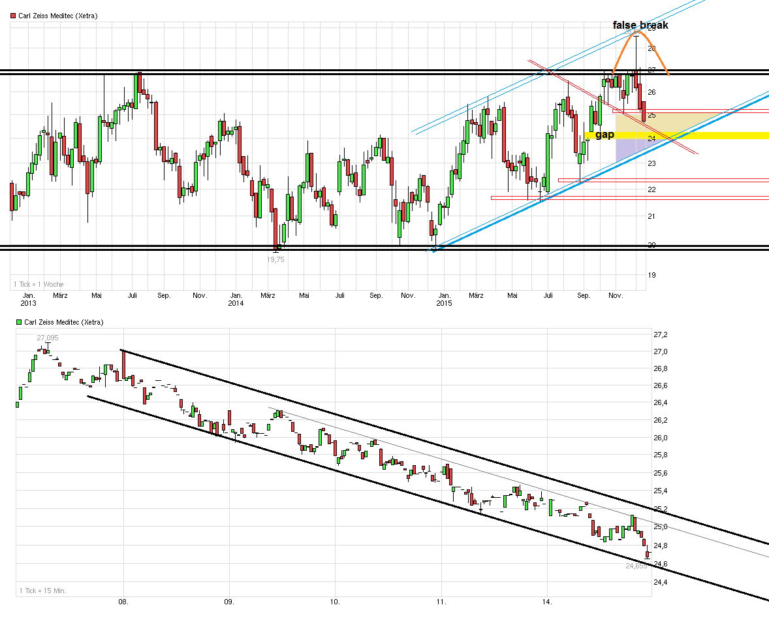
Task: Switch to the 1 Tick = 1 Woche chart
Action: pos(39,284)
